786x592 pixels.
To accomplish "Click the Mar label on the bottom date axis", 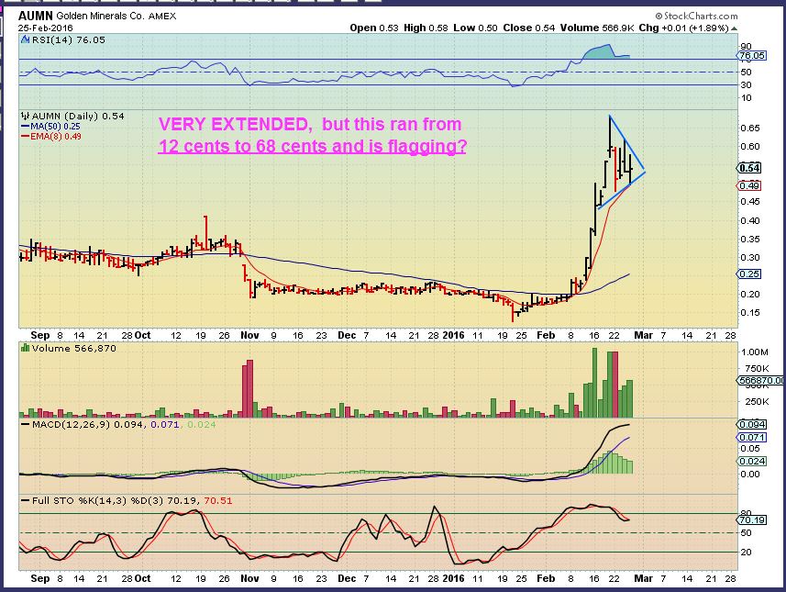I will pos(643,578).
